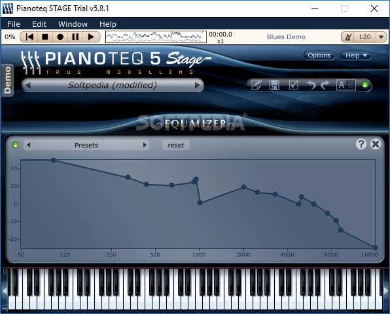Image resolution: width=390 pixels, height=314 pixels.
Task: Pause playback with the pause button
Action: [x=75, y=37]
